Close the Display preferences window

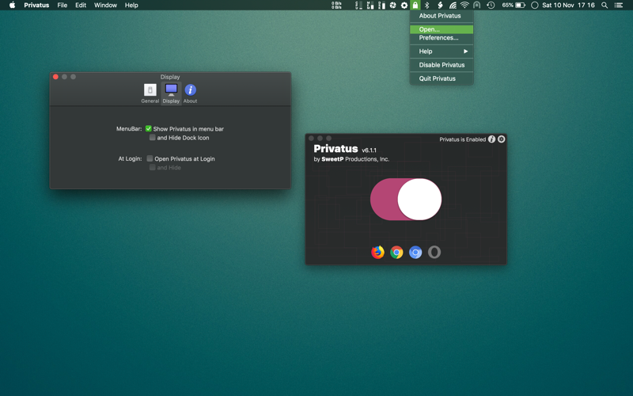coord(55,77)
